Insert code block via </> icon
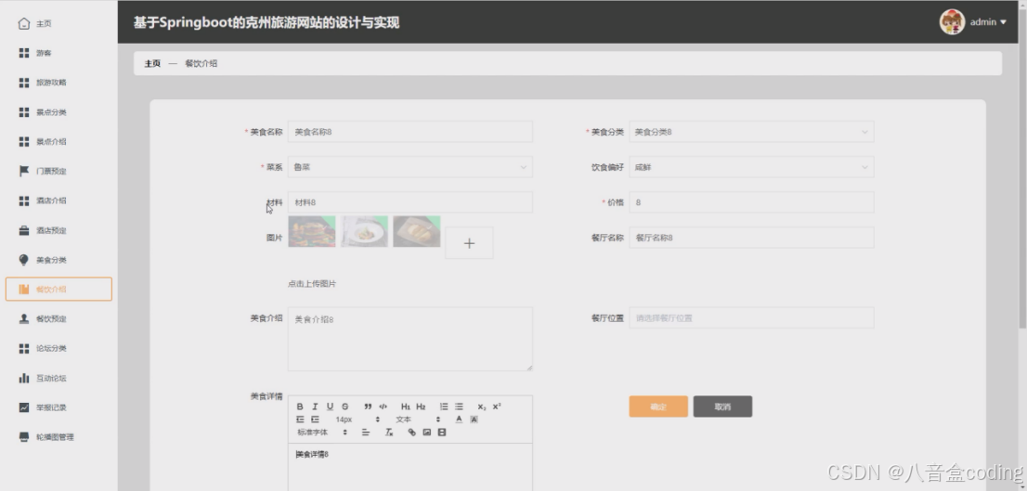The height and width of the screenshot is (491, 1027). tap(383, 407)
